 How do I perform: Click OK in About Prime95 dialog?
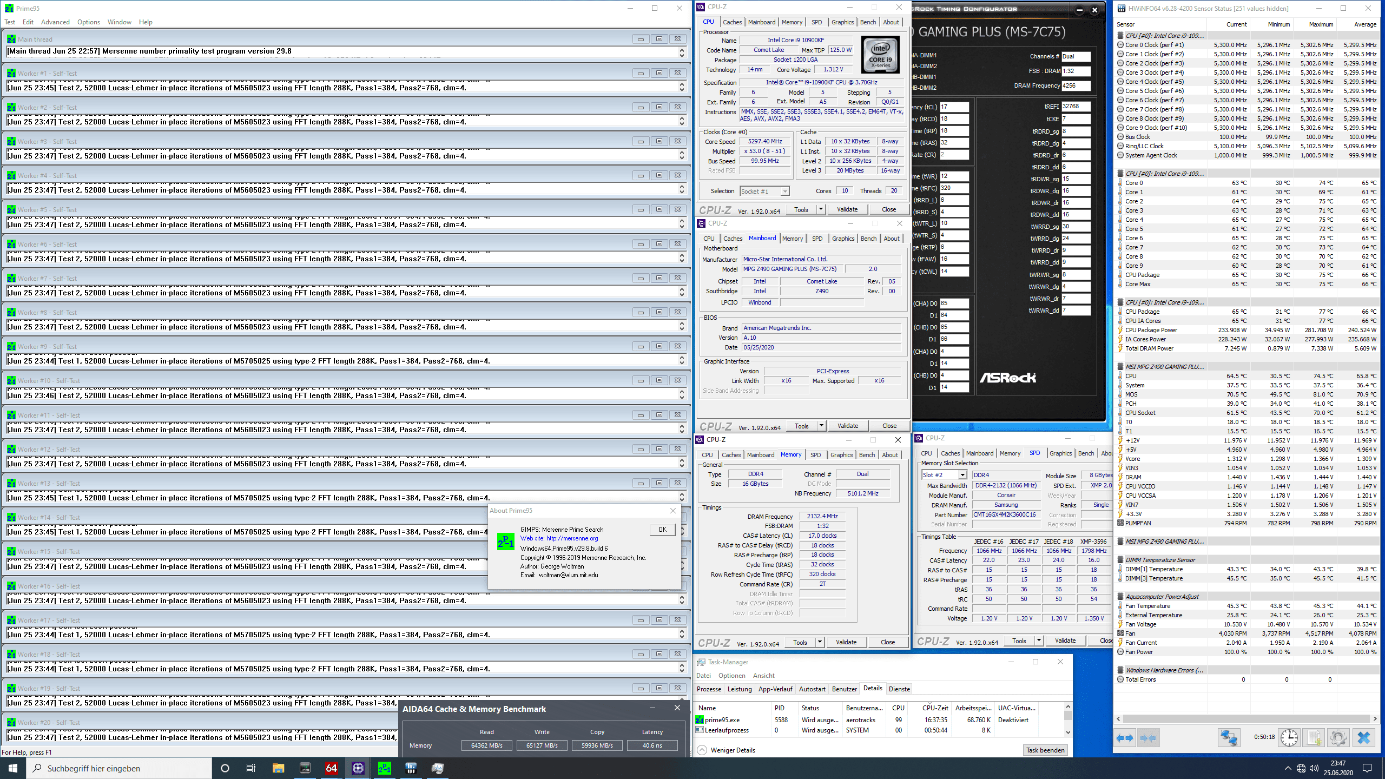pyautogui.click(x=662, y=530)
